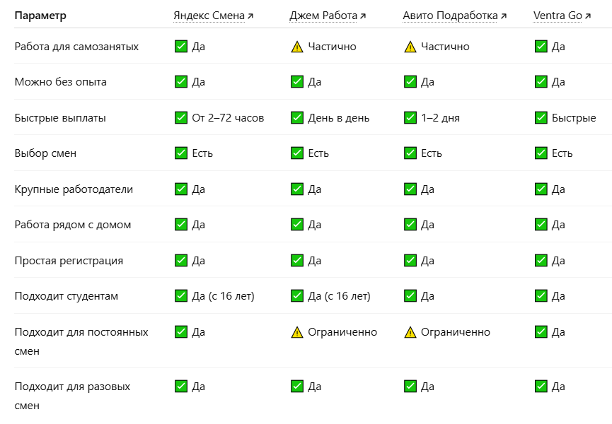Click the warning icon next to Авито Частично

[x=410, y=47]
